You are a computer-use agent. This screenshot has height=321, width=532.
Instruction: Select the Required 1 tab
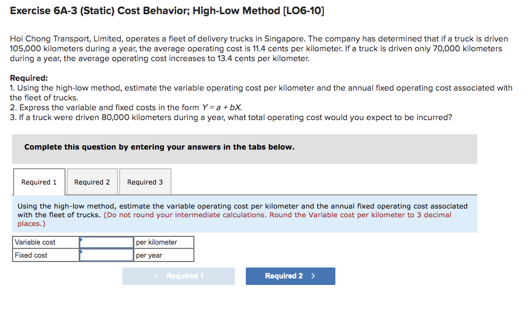click(39, 181)
